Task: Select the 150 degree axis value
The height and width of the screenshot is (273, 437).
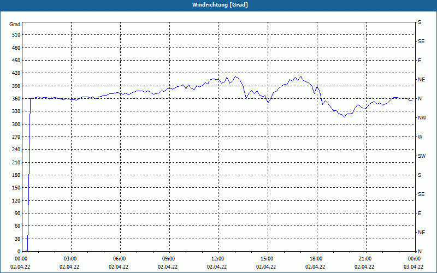Action: (16, 188)
